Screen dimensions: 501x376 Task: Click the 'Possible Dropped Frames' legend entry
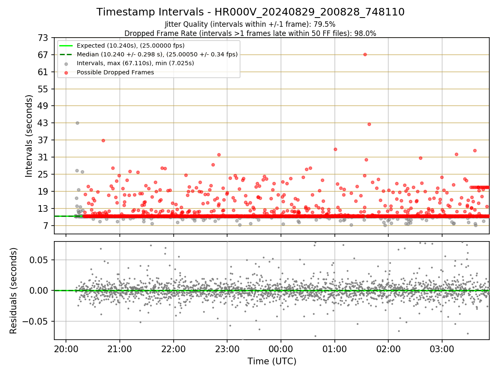click(x=115, y=72)
